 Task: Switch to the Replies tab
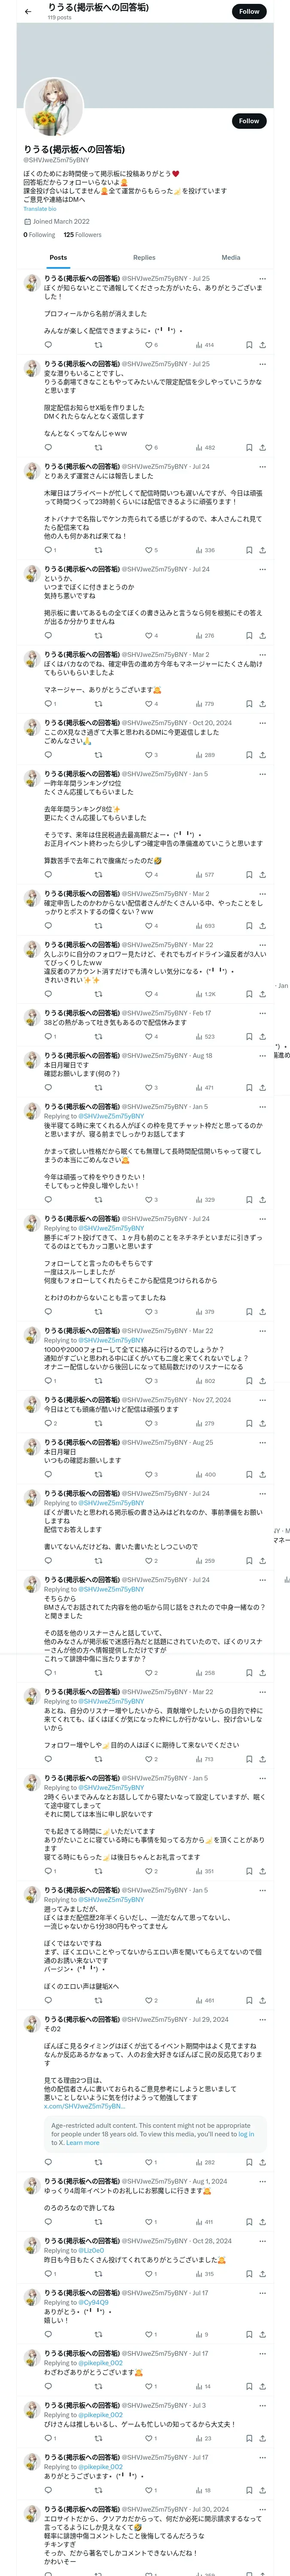144,258
